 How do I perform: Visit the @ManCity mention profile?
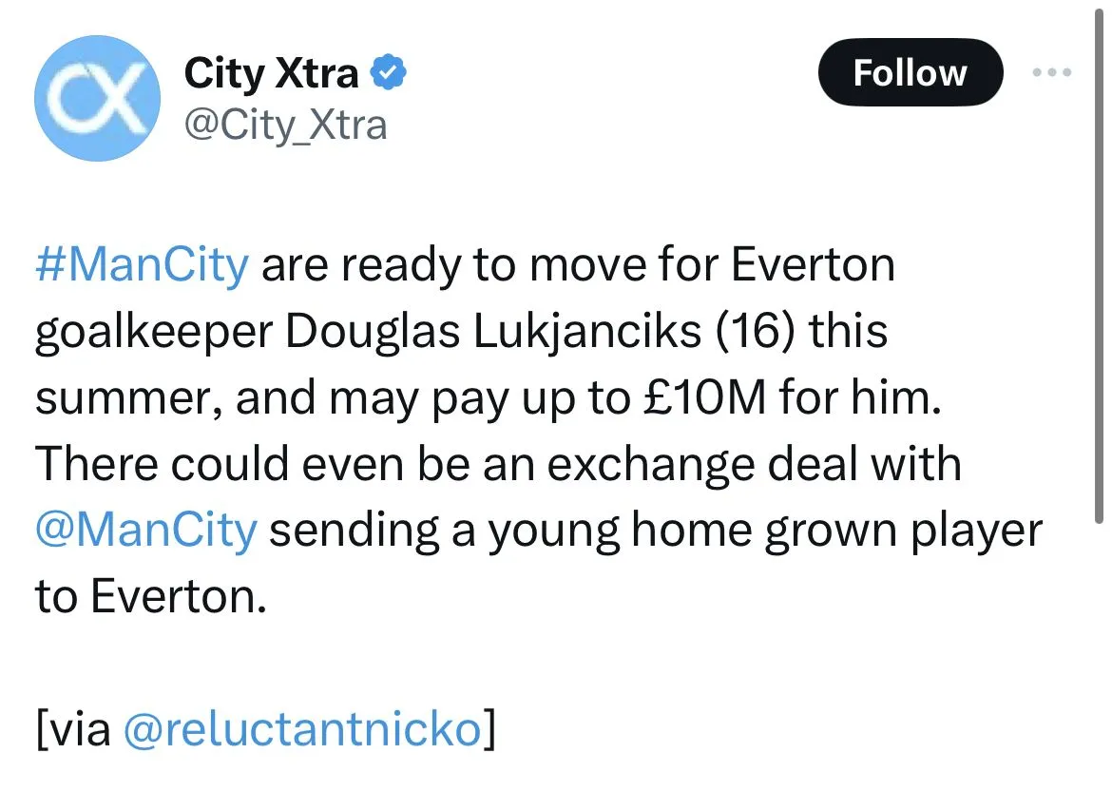pos(145,530)
